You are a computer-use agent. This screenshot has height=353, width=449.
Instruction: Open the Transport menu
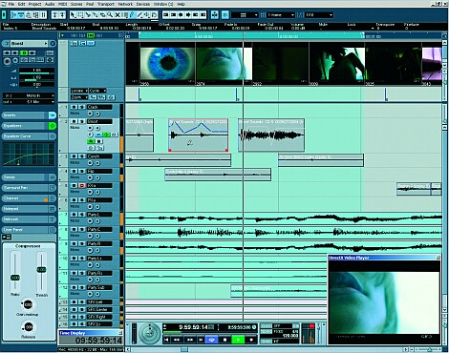tap(105, 4)
